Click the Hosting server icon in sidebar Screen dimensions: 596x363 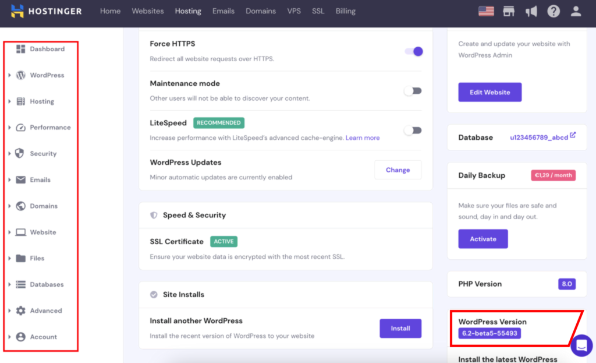pyautogui.click(x=20, y=101)
